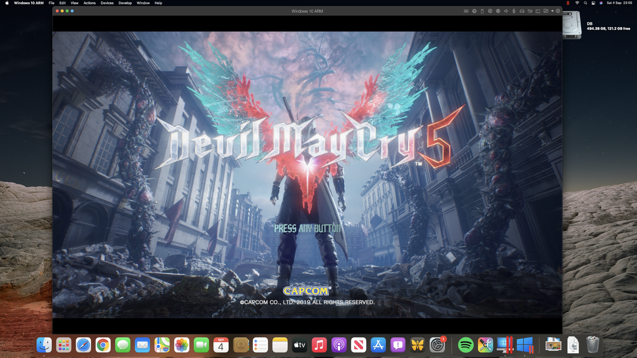Open the View menu
Image resolution: width=637 pixels, height=358 pixels.
coord(74,3)
